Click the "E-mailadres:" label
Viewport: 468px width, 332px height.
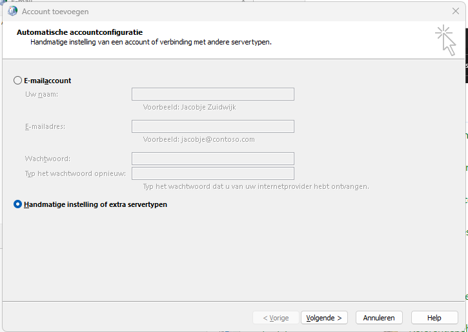pyautogui.click(x=45, y=126)
